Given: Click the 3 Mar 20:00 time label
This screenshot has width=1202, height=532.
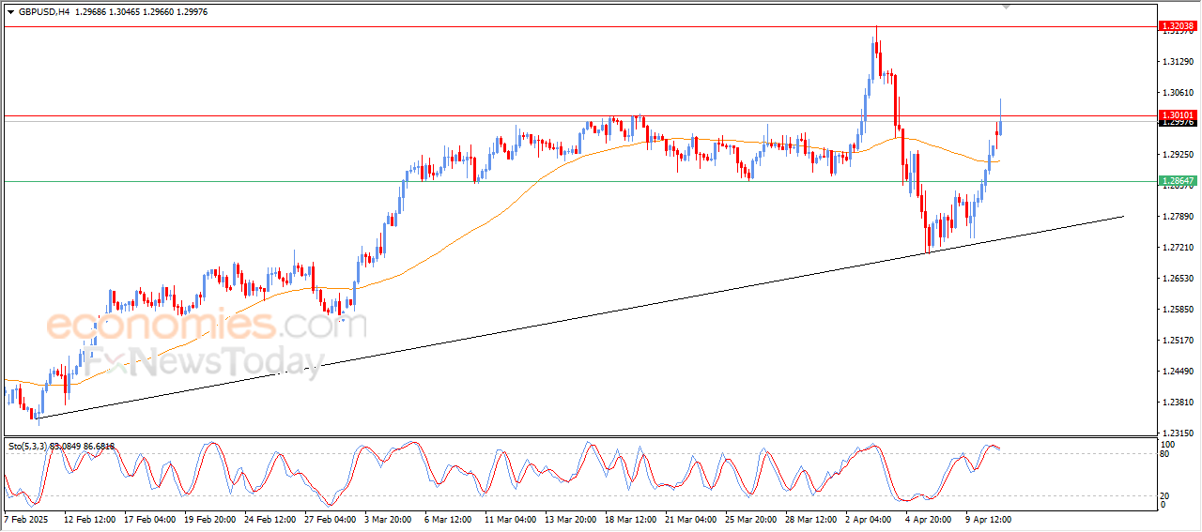Looking at the screenshot, I should (x=388, y=519).
